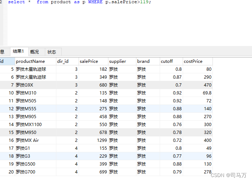Click the cutoff column header

[x=171, y=61]
